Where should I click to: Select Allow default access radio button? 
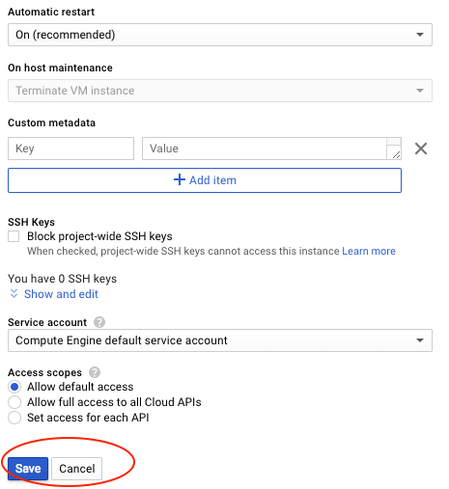tap(14, 387)
